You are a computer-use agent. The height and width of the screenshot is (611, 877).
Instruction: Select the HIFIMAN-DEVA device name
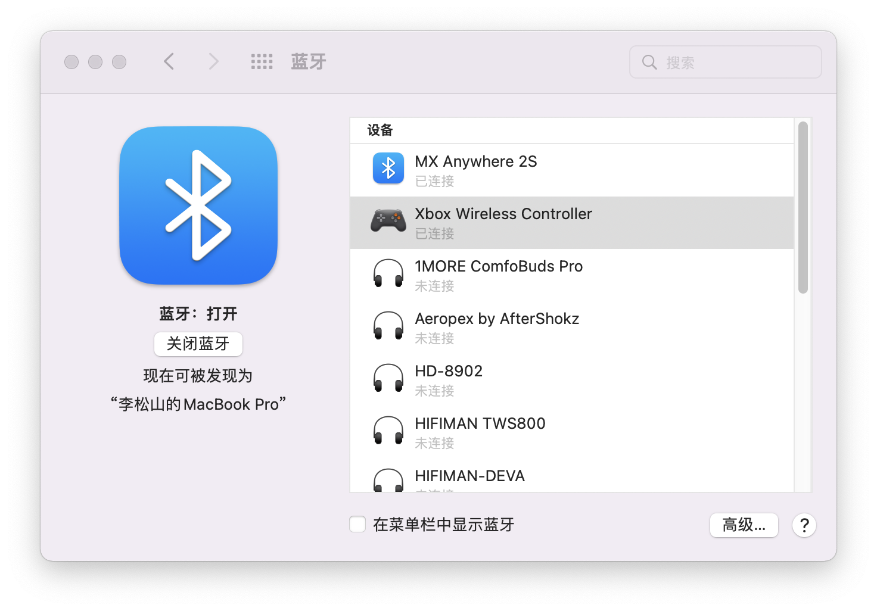pyautogui.click(x=470, y=476)
